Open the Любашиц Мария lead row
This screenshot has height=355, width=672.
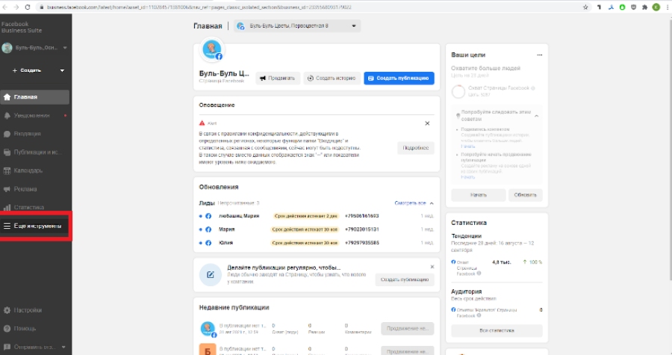coord(317,216)
